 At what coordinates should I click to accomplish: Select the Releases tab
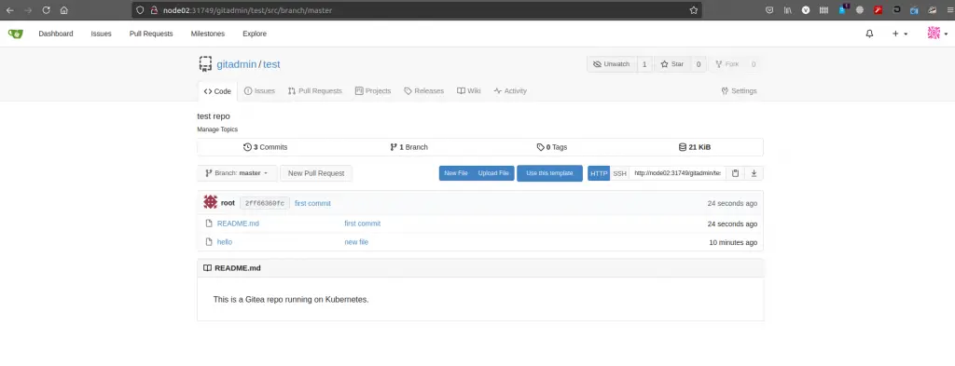pyautogui.click(x=424, y=91)
